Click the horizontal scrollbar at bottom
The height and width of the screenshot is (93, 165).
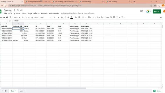(x=44, y=88)
